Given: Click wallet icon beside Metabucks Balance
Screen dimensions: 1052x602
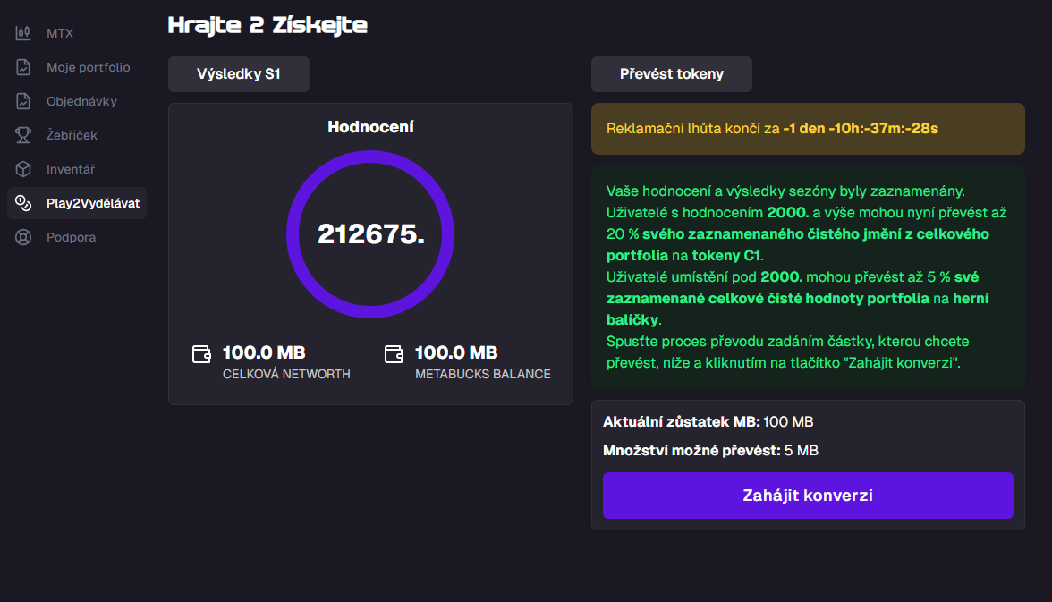Looking at the screenshot, I should tap(394, 353).
